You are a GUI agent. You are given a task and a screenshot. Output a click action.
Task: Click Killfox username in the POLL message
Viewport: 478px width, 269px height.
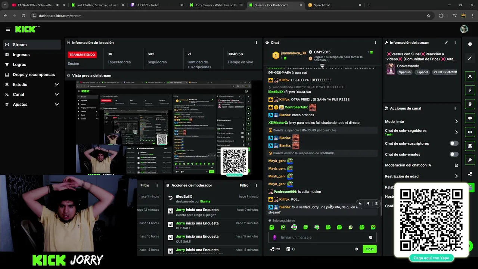click(x=284, y=200)
